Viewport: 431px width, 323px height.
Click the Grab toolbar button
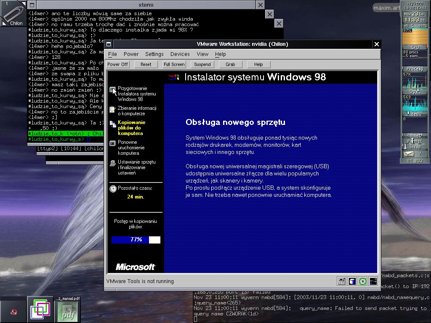point(230,64)
